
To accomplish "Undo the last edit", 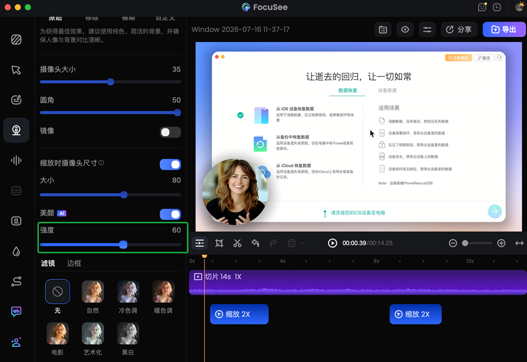I will (x=255, y=243).
